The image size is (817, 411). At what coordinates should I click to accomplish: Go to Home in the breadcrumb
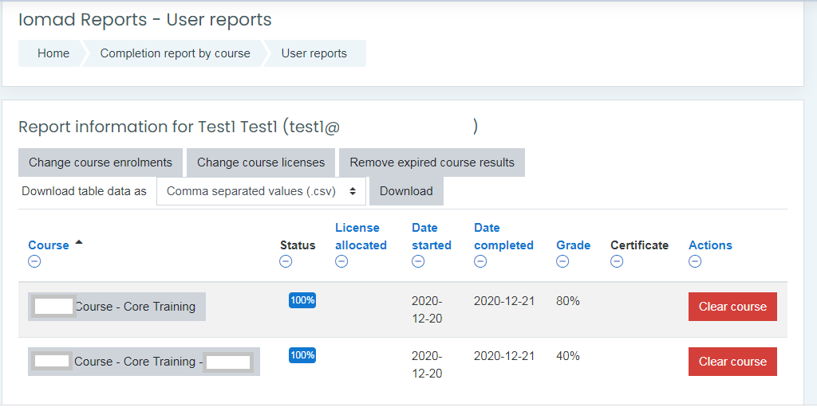[53, 53]
